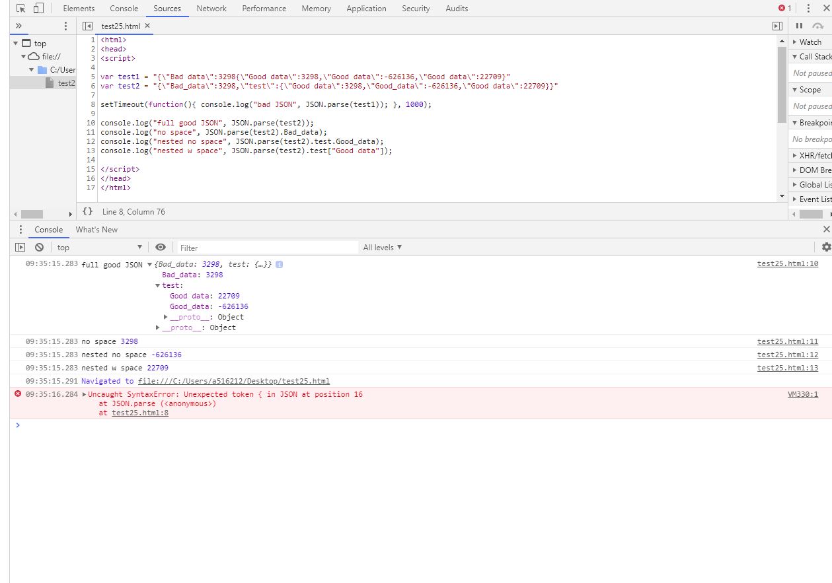The width and height of the screenshot is (832, 583).
Task: Switch to the Console tab in top bar
Action: 124,9
